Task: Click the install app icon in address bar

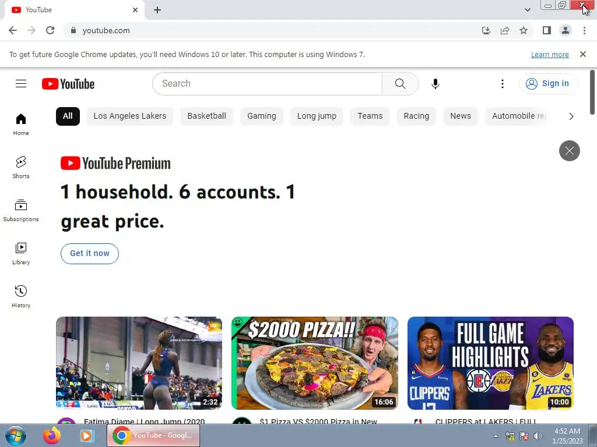Action: click(486, 30)
